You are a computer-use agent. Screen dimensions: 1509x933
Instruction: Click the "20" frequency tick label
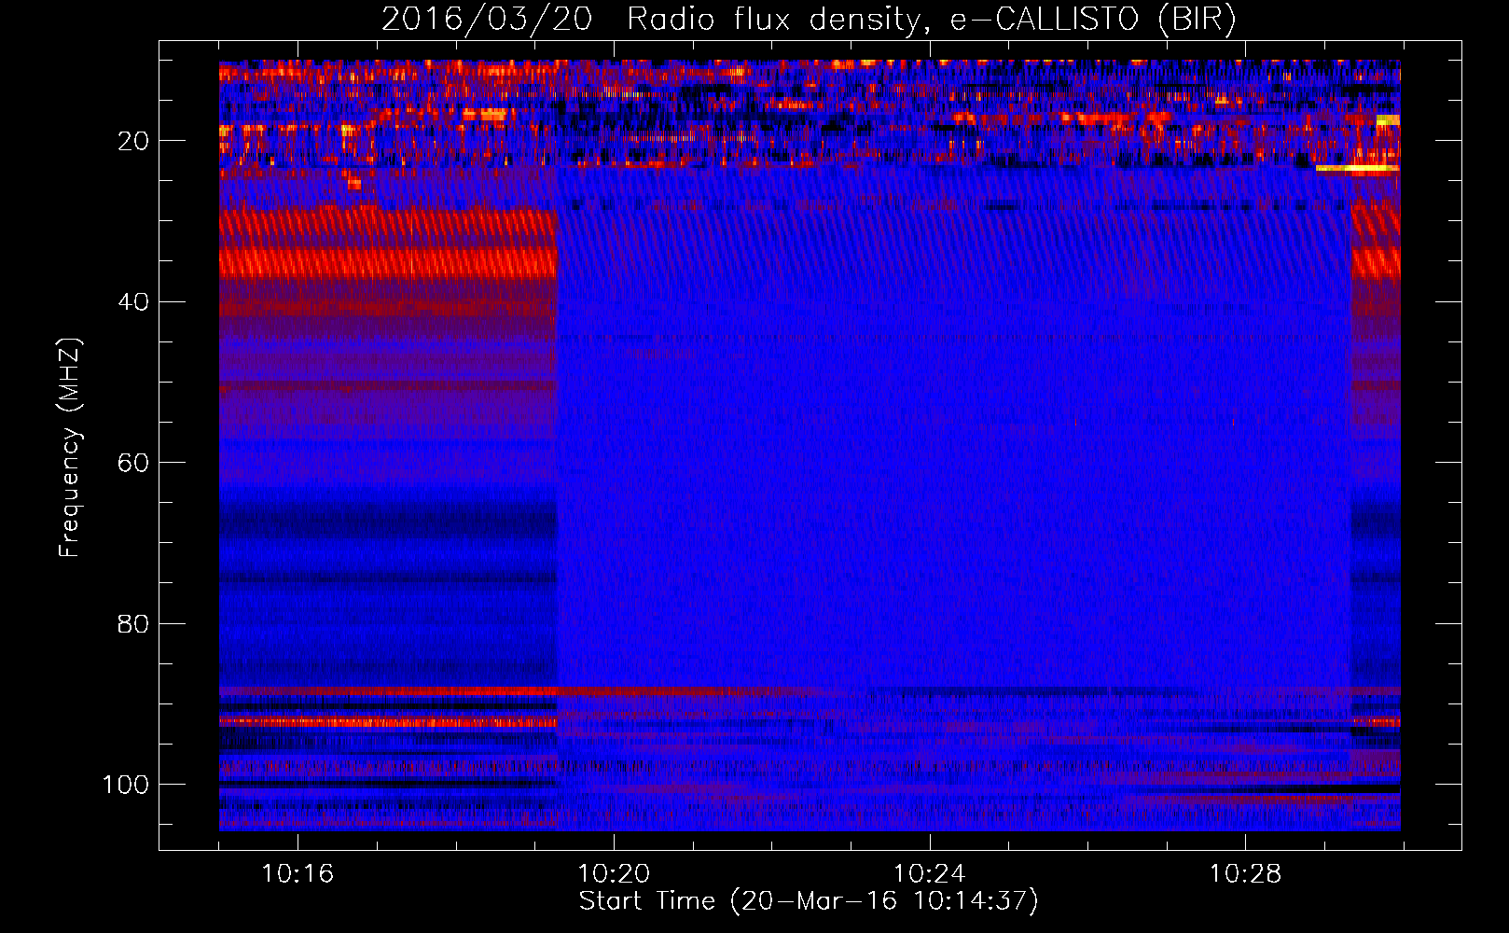click(133, 141)
